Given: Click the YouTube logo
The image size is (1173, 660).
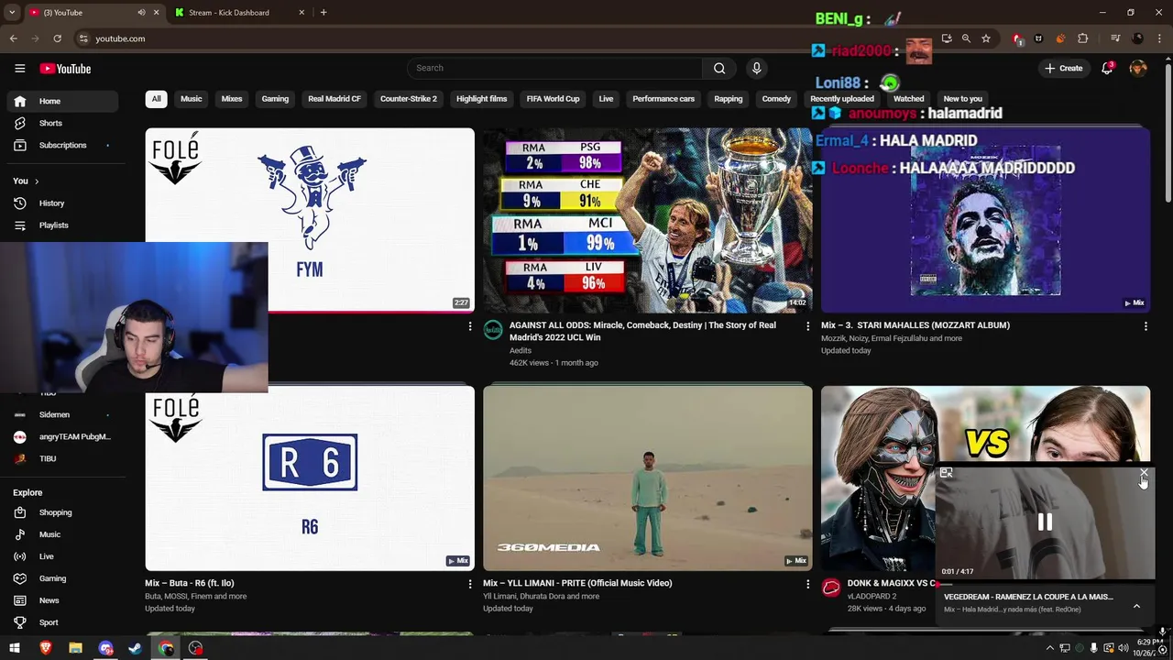Looking at the screenshot, I should pyautogui.click(x=65, y=69).
